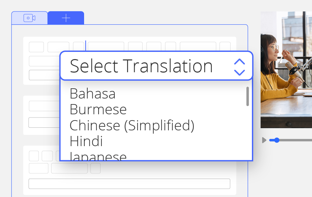
Task: Select Hindi translation option
Action: 86,141
